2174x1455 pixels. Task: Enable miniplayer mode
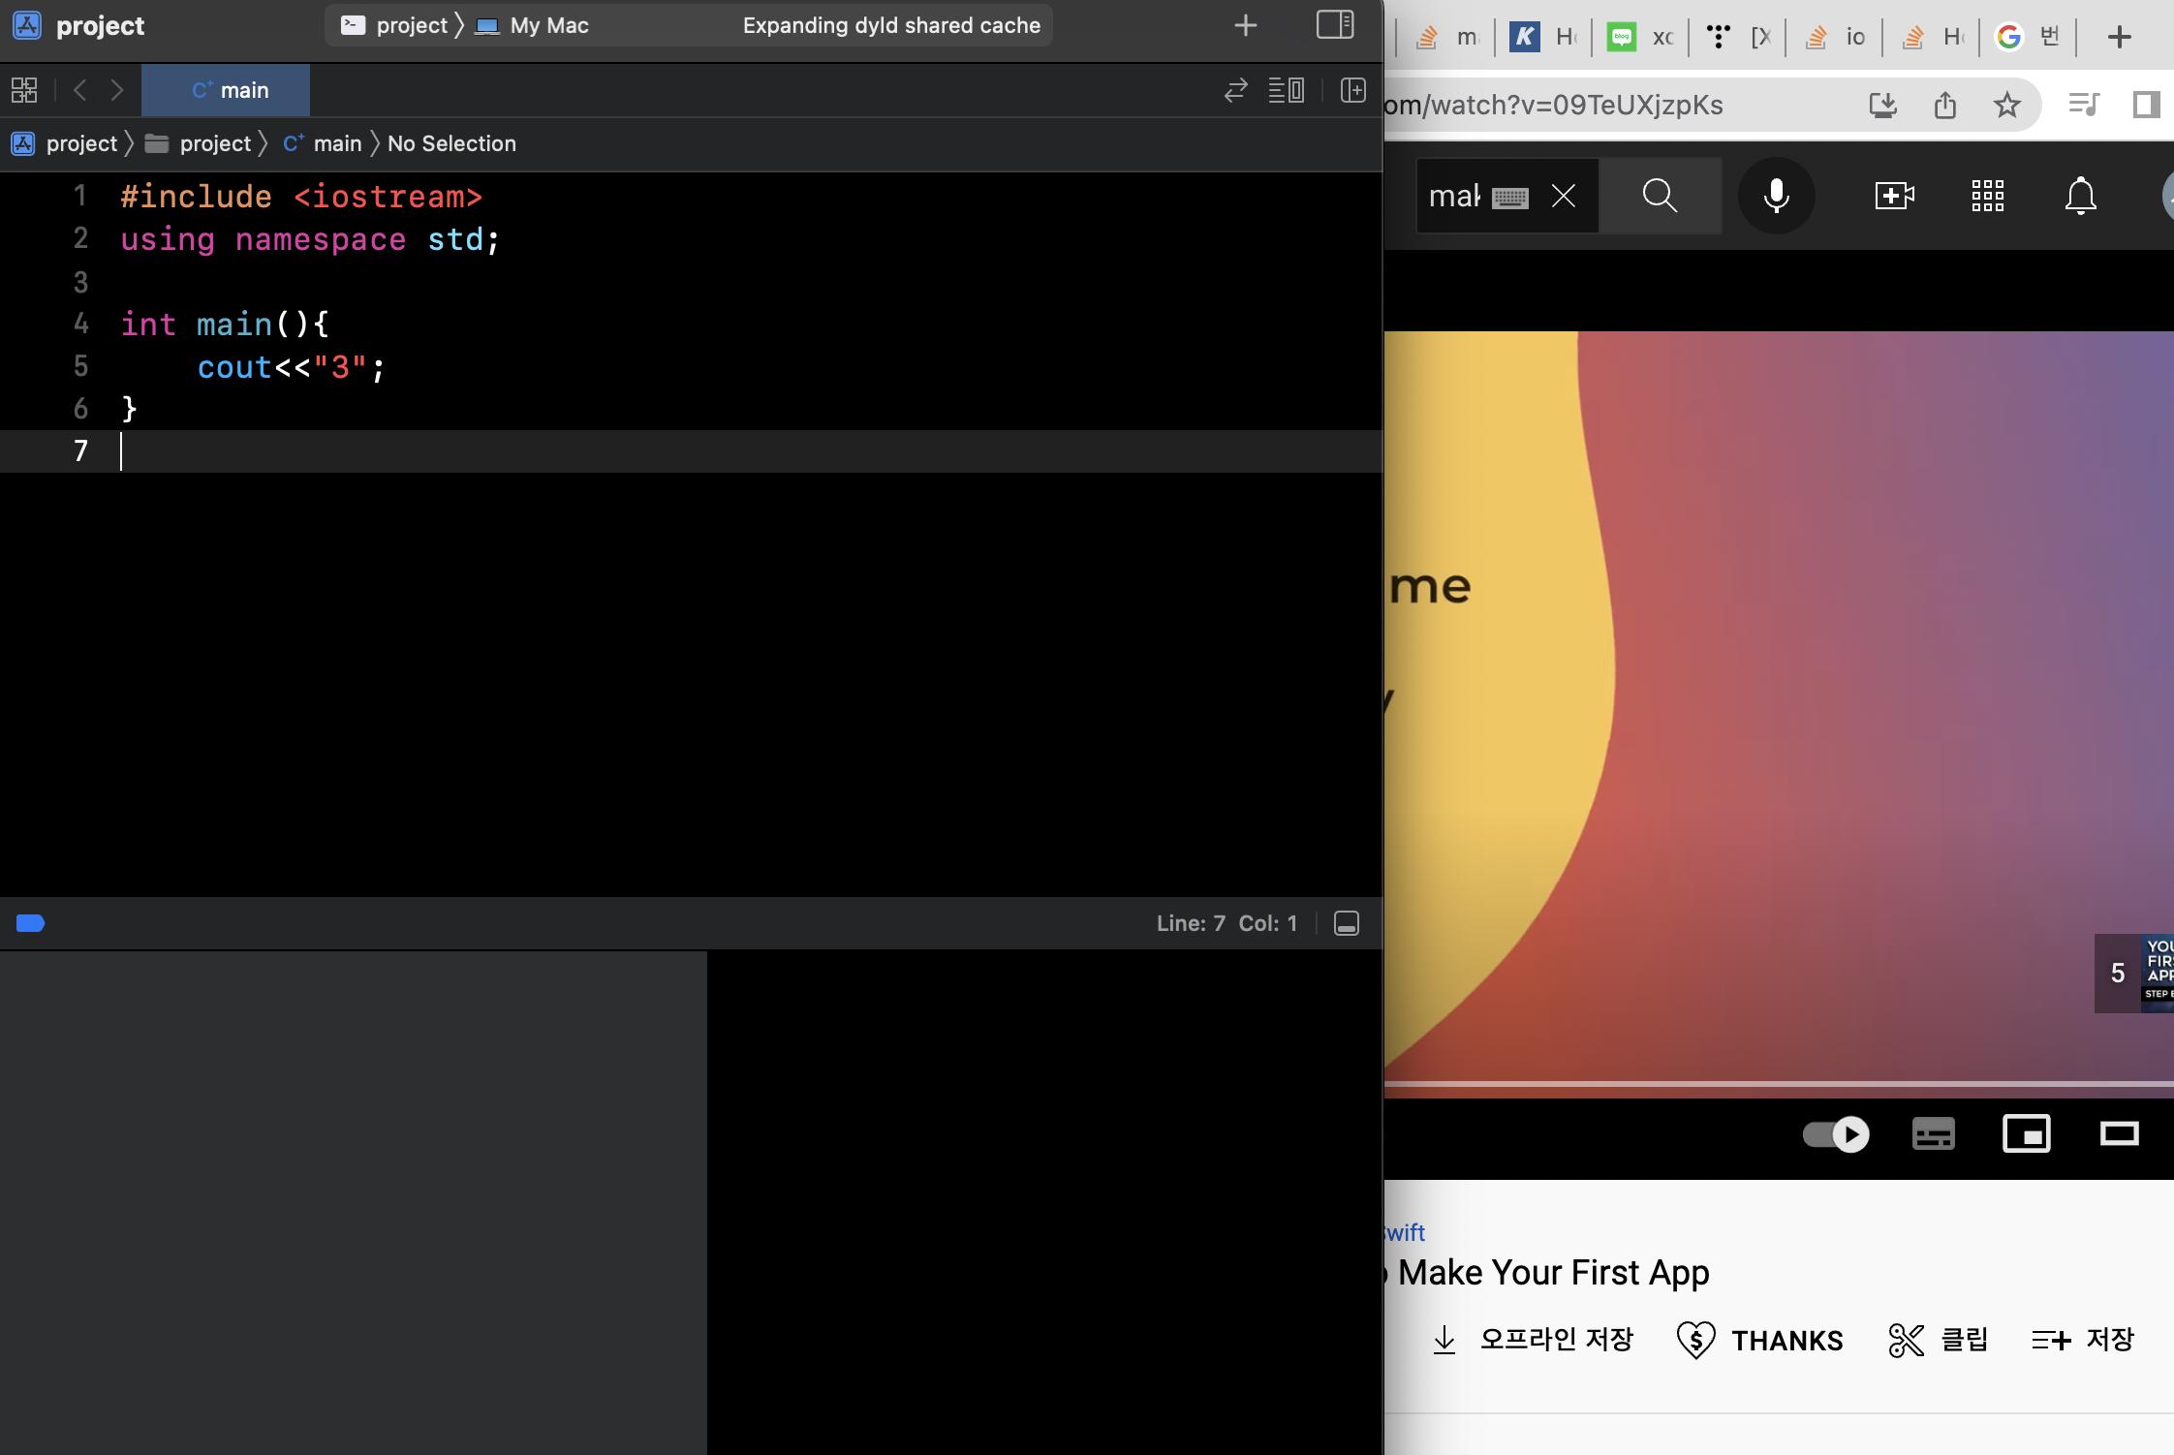2026,1134
